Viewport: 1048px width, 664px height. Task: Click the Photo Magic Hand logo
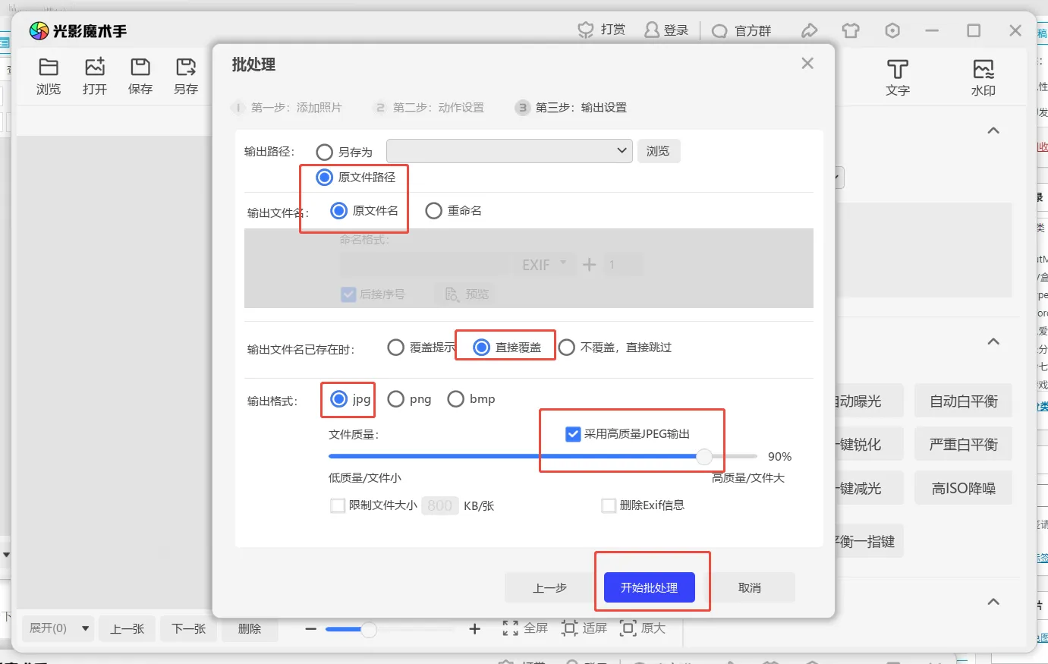point(39,30)
